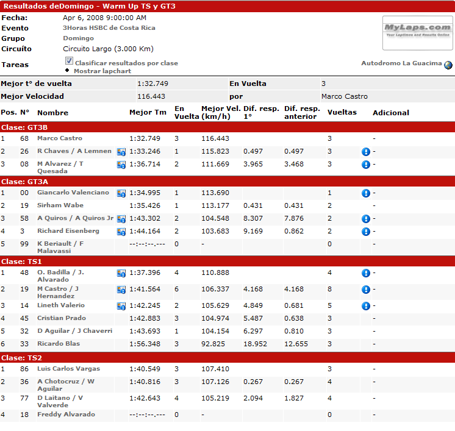Click blue info icon in Giancarlo Valenciano row

366,193
